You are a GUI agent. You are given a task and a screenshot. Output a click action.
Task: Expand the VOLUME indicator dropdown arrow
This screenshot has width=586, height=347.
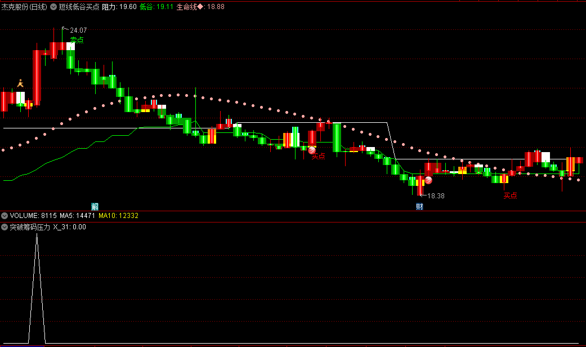point(5,216)
